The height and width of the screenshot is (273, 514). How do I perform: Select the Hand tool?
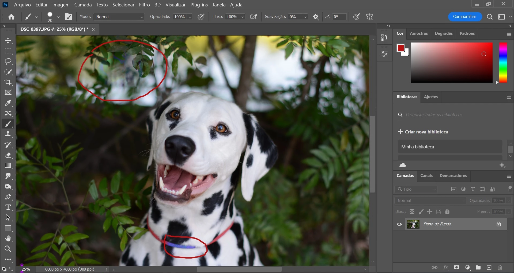tap(8, 239)
